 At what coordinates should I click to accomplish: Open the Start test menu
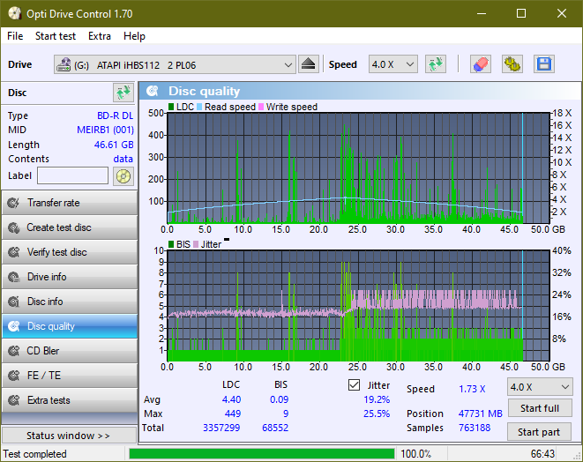tap(56, 36)
